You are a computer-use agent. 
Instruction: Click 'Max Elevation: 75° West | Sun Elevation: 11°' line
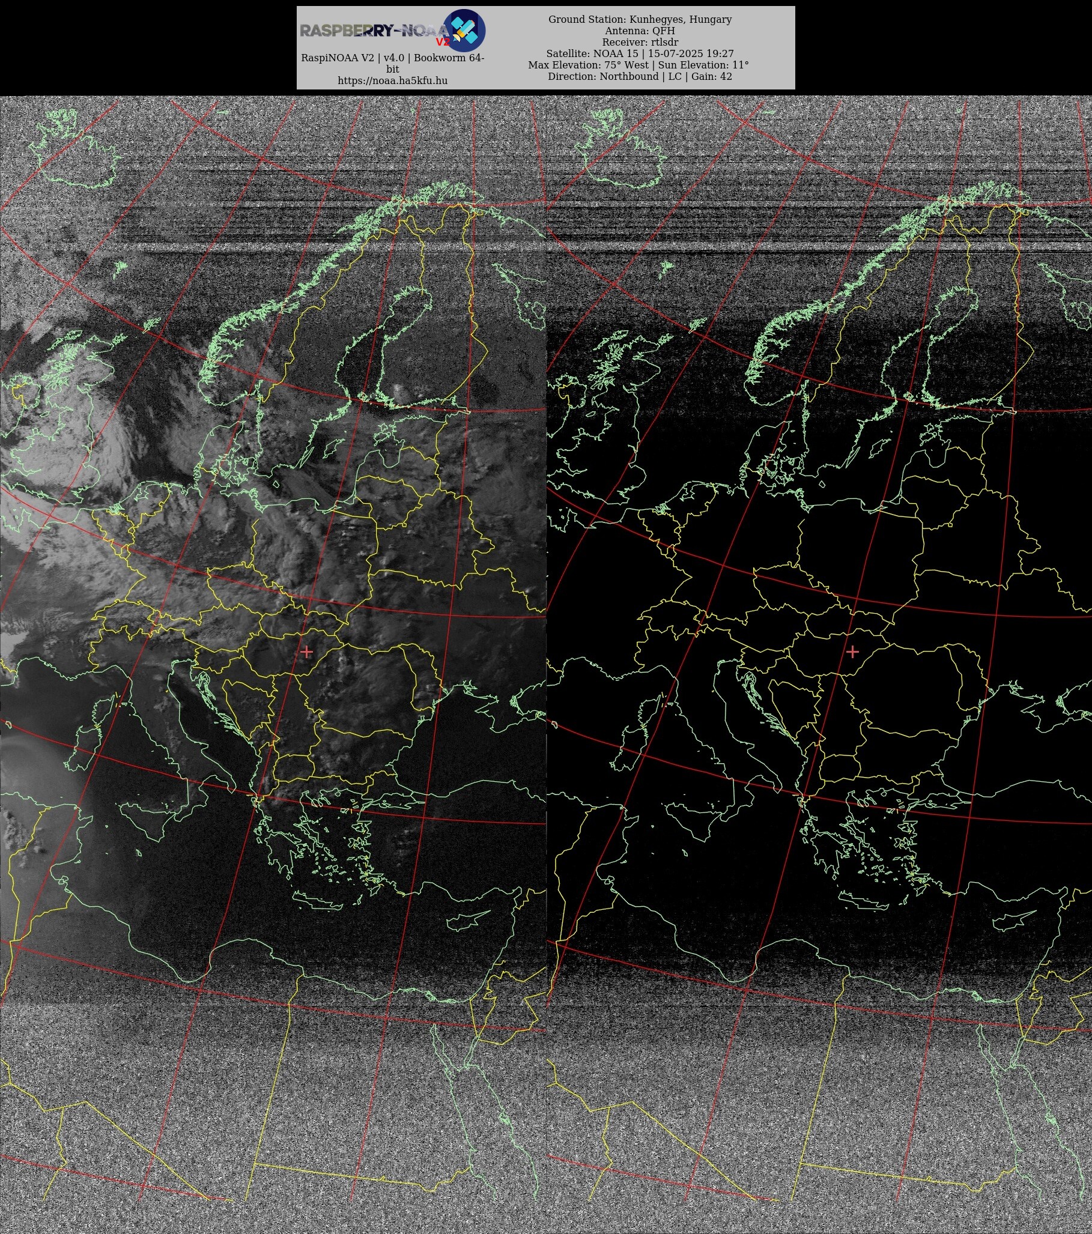[x=639, y=65]
